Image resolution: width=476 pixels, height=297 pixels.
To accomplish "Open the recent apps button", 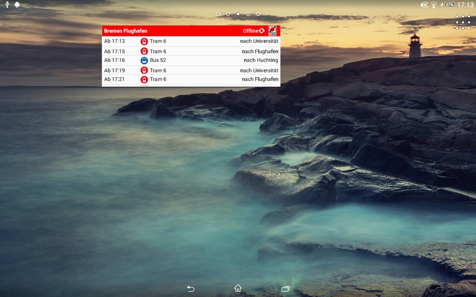I will tap(286, 289).
